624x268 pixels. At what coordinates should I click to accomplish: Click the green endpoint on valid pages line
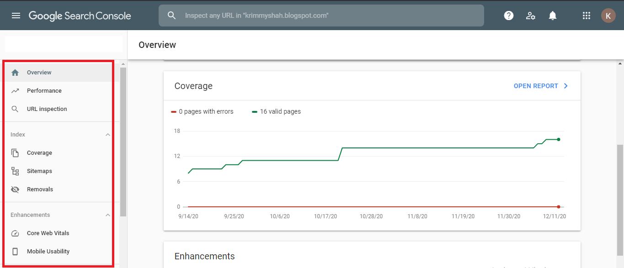point(559,139)
